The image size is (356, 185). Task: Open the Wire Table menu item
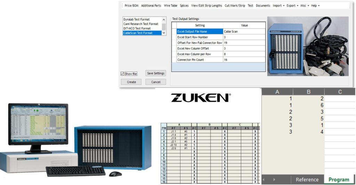pos(170,6)
